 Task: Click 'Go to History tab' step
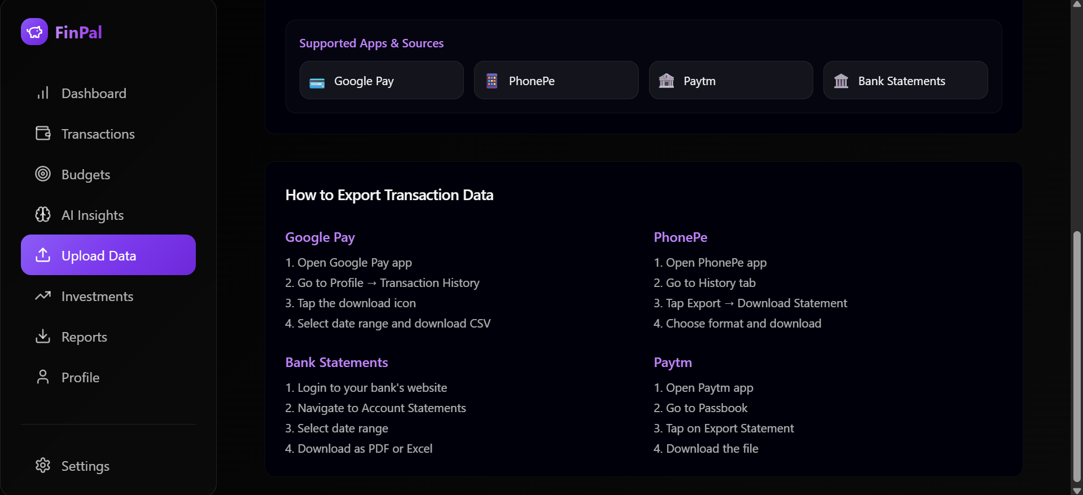click(x=704, y=283)
